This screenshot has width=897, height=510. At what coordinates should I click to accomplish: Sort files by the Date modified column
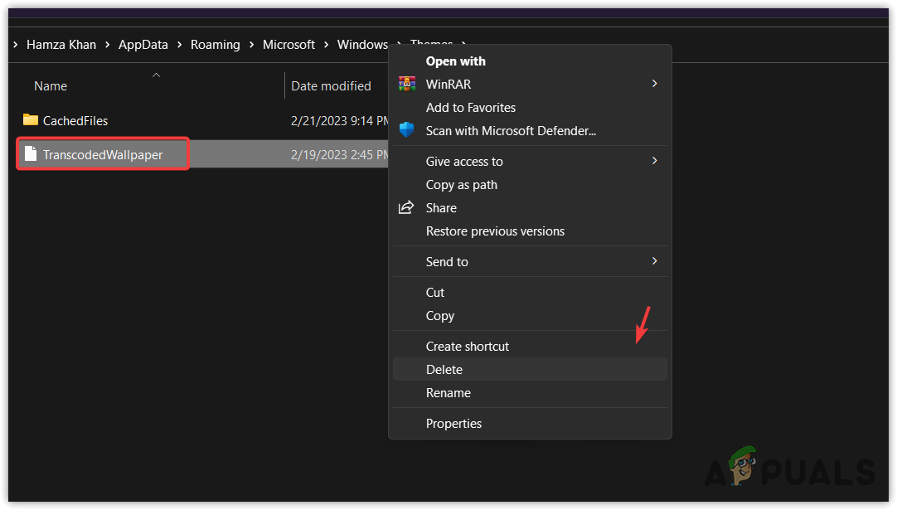[x=331, y=85]
